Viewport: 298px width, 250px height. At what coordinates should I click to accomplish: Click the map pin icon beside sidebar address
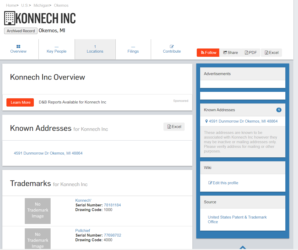point(206,121)
